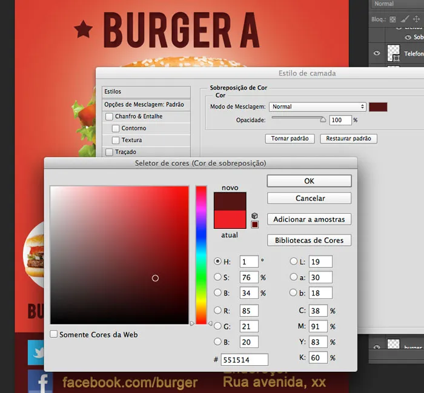
Task: Click lock position move icon
Action: [416, 19]
